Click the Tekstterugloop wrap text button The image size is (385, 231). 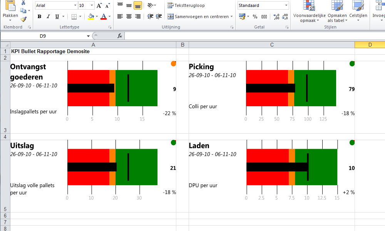click(x=186, y=5)
